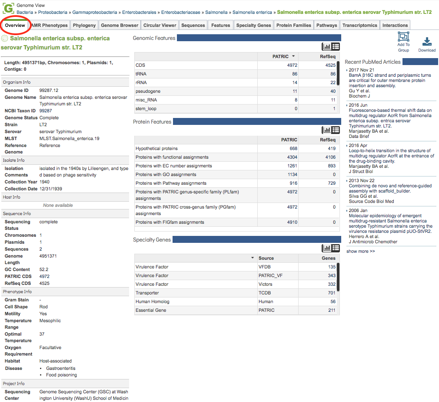439x402 pixels.
Task: Show Protein Features as chart
Action: [326, 130]
